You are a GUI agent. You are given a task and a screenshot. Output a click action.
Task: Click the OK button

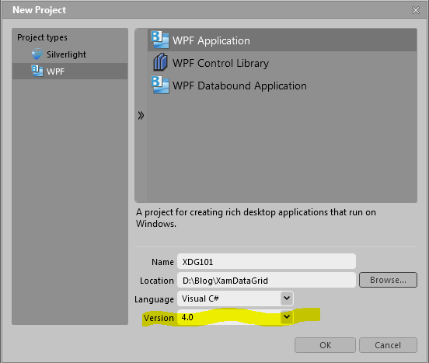325,345
